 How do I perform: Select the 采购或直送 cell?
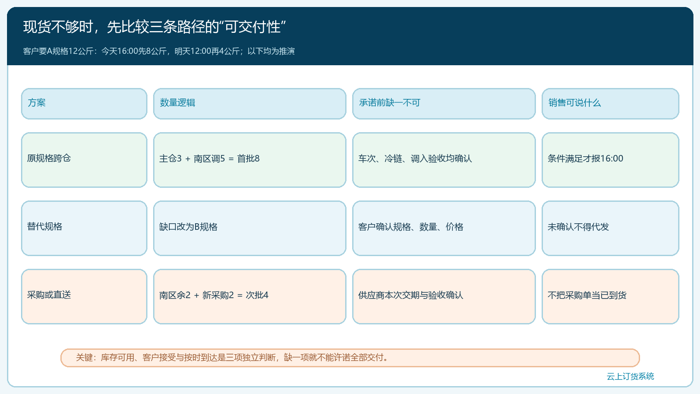pos(84,297)
